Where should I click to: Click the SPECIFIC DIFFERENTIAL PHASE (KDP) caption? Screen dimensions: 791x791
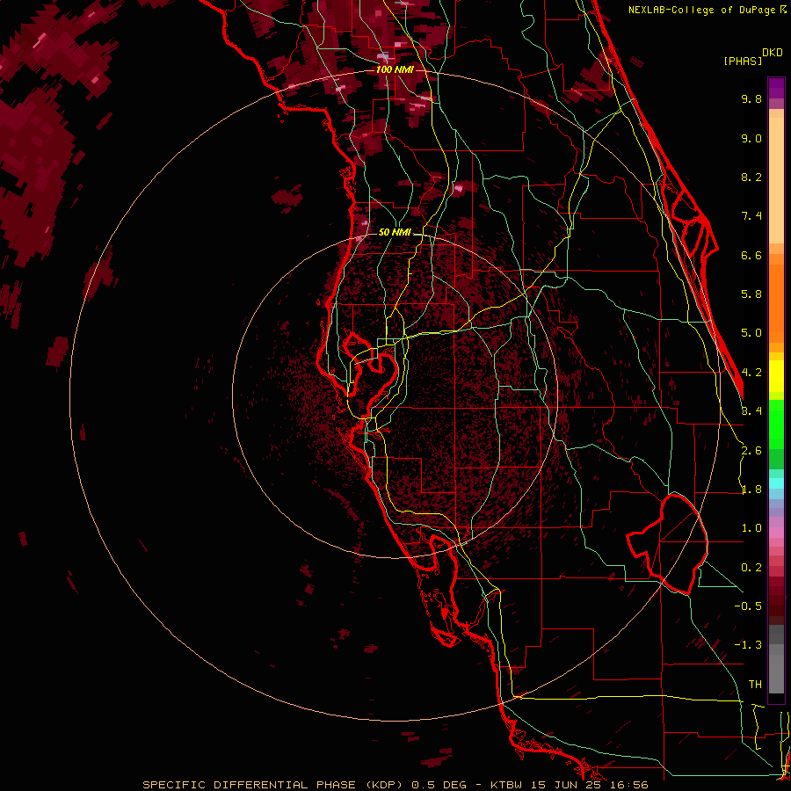click(x=272, y=785)
